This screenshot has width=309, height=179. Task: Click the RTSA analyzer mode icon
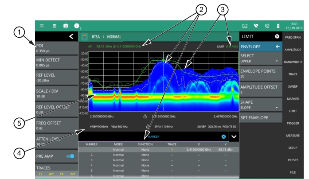85,37
